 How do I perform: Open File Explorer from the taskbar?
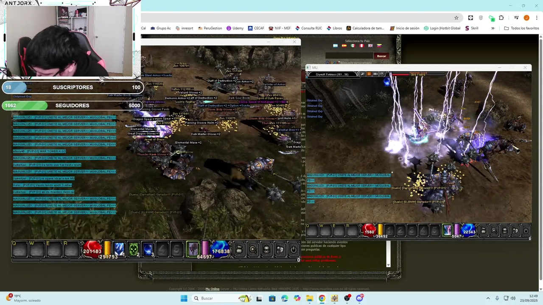(309, 298)
